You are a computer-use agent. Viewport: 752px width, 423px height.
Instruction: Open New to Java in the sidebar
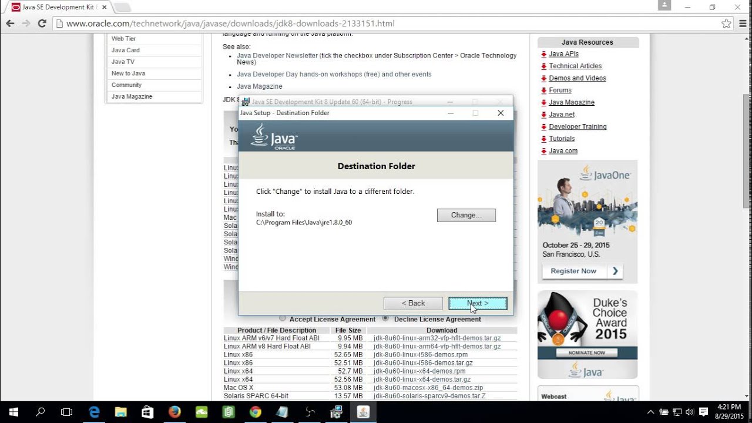click(128, 73)
